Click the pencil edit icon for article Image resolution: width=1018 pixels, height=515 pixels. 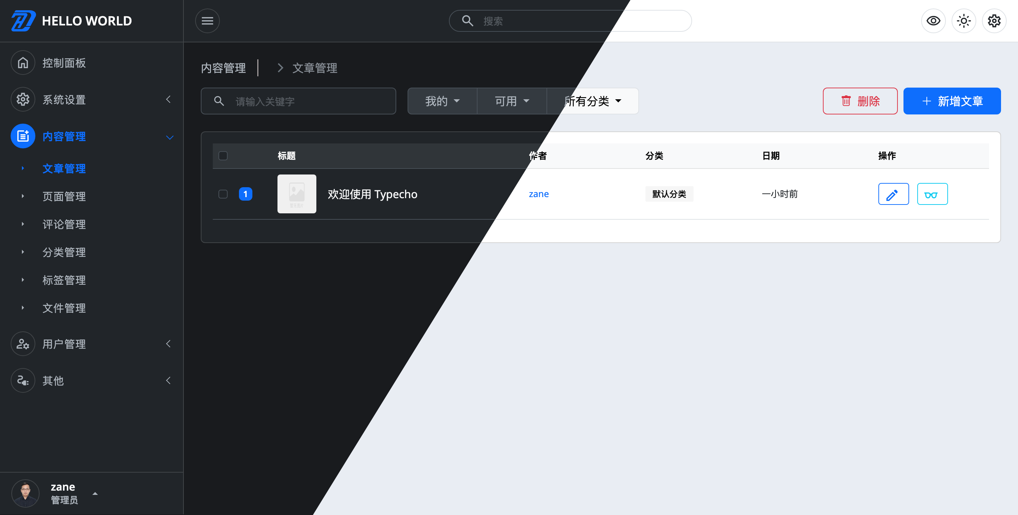click(x=893, y=194)
